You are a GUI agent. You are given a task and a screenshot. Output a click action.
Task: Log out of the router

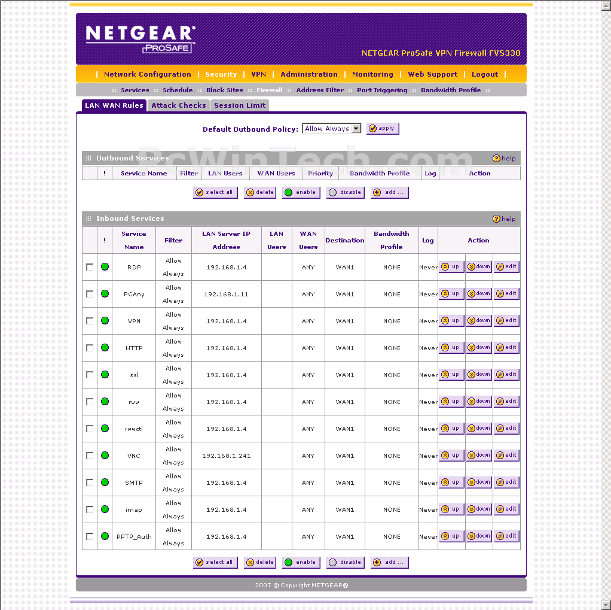(x=485, y=74)
